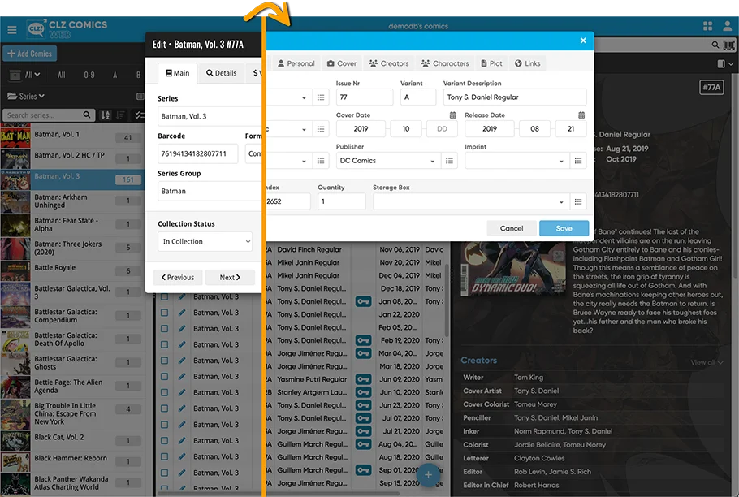Screen dimensions: 739x497
Task: Click the Next button in Edit dialog
Action: [x=230, y=278]
